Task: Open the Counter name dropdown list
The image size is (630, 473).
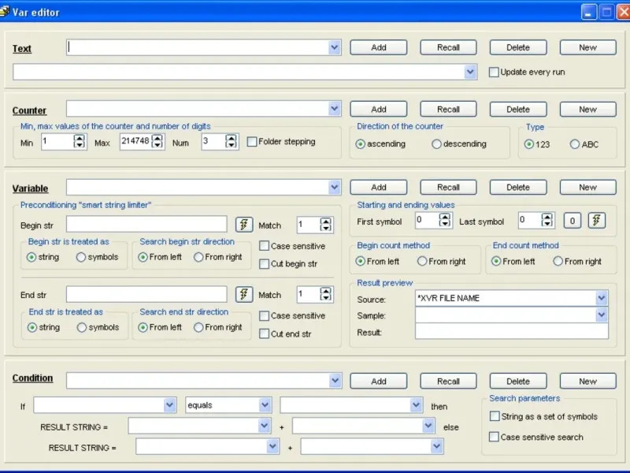Action: (x=335, y=109)
